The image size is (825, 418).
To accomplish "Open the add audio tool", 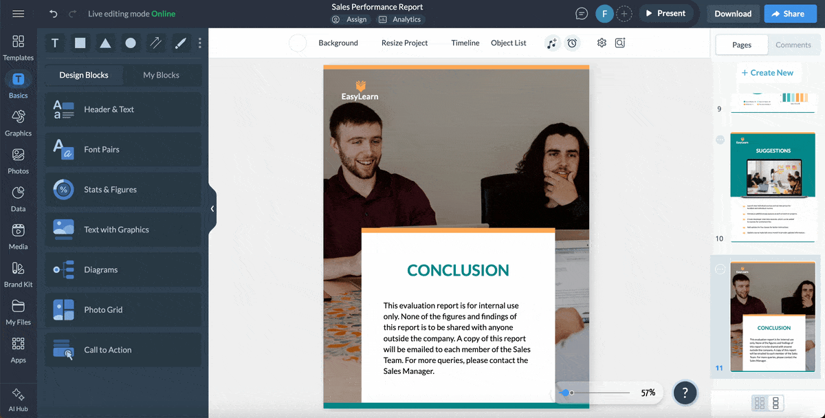I will point(552,43).
